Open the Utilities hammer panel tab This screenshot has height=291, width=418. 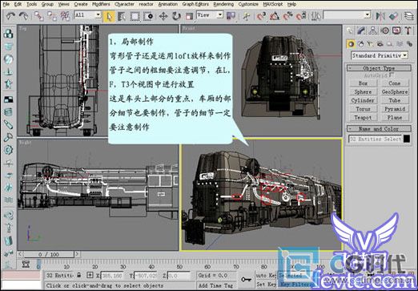pyautogui.click(x=408, y=30)
